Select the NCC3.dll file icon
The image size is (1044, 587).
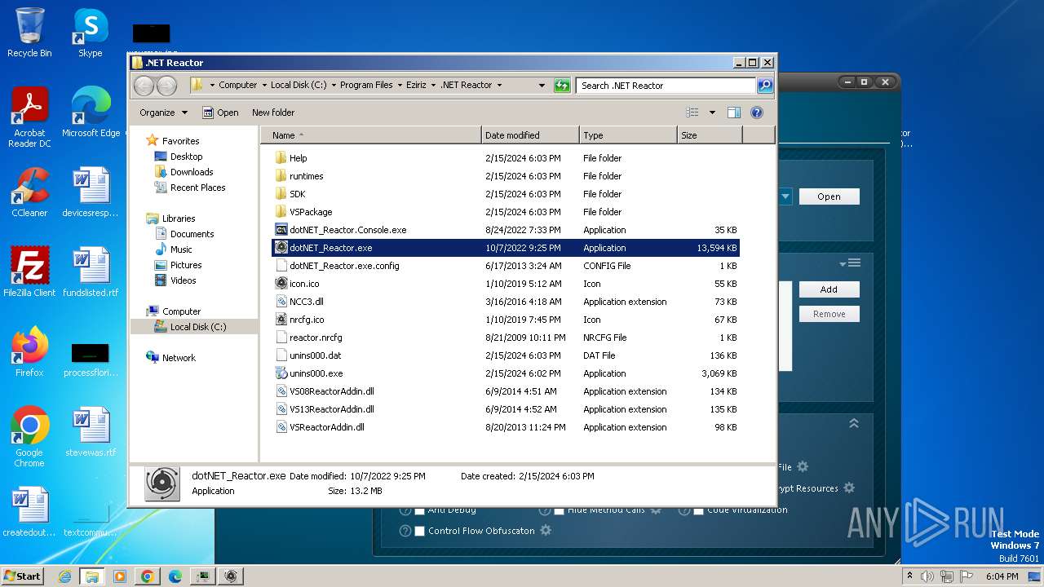click(281, 302)
